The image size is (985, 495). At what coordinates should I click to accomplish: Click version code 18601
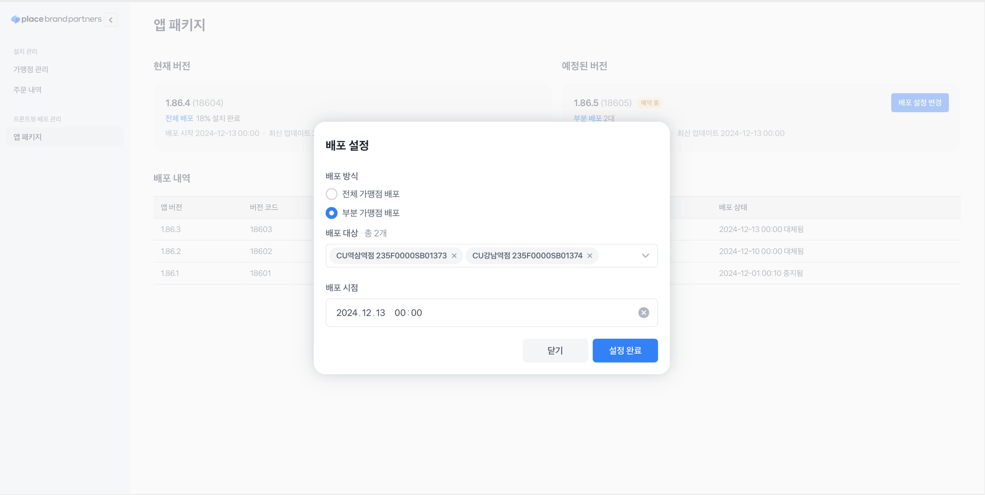(x=260, y=273)
